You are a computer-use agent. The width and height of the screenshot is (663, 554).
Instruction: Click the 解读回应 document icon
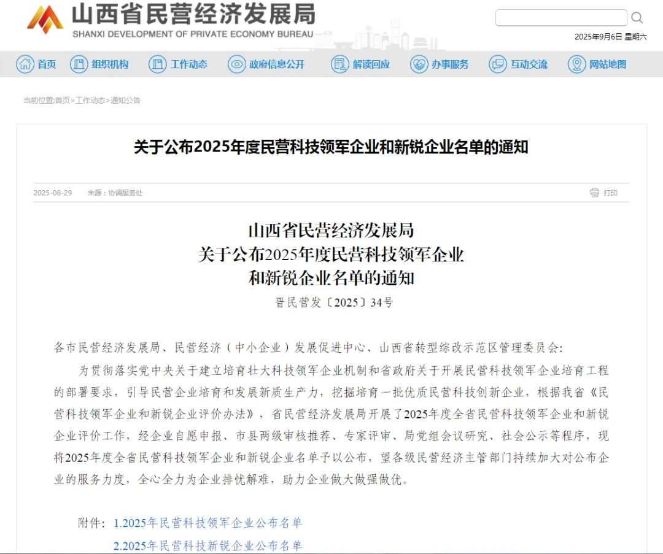pyautogui.click(x=339, y=64)
